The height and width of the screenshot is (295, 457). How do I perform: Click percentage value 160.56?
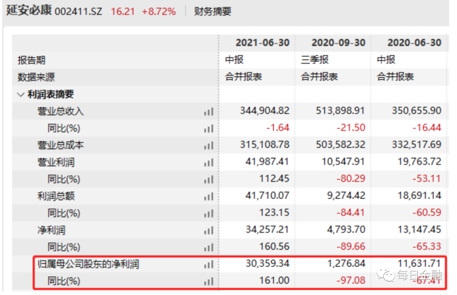point(274,246)
